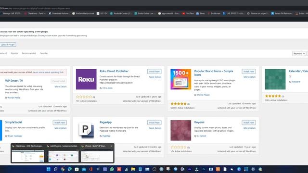
Task: Open the PageApp plugin logo icon
Action: (86, 130)
